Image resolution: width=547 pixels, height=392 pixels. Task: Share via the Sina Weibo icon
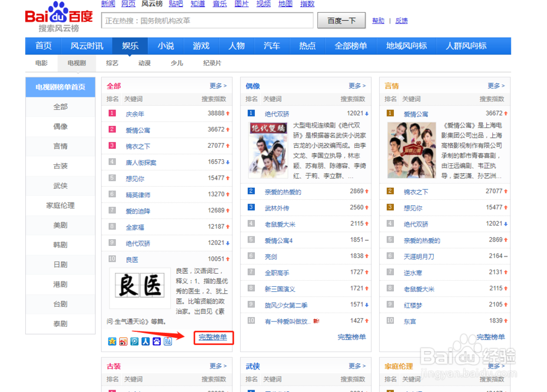tap(123, 342)
